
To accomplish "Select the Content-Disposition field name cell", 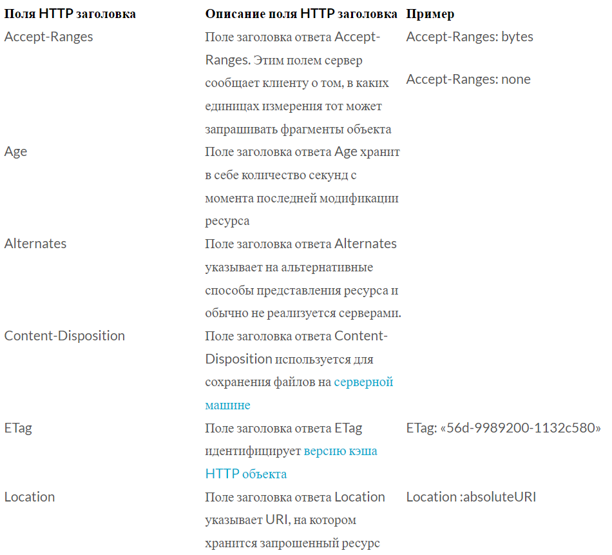I will [x=65, y=336].
